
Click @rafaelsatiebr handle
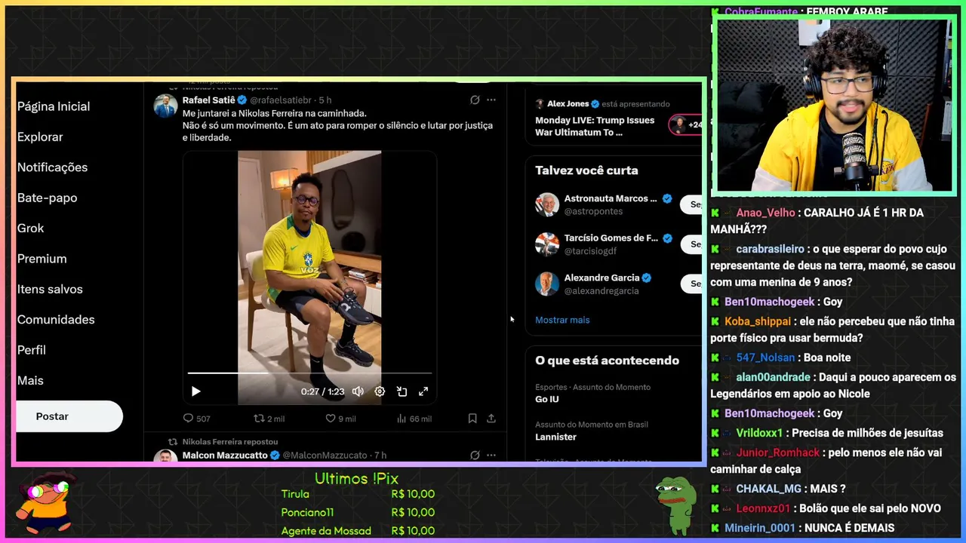[x=281, y=100]
